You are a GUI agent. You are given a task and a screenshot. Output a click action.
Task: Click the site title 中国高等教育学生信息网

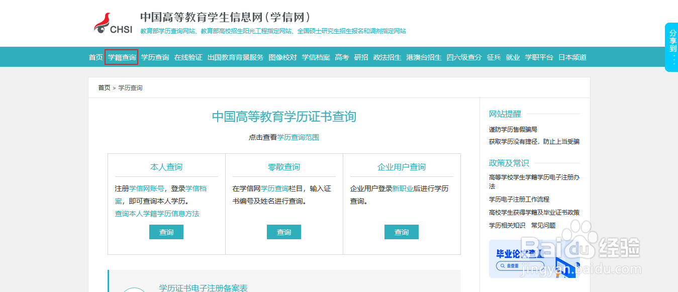pos(225,17)
